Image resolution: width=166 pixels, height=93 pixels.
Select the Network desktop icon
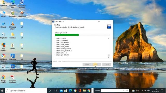[3, 25]
